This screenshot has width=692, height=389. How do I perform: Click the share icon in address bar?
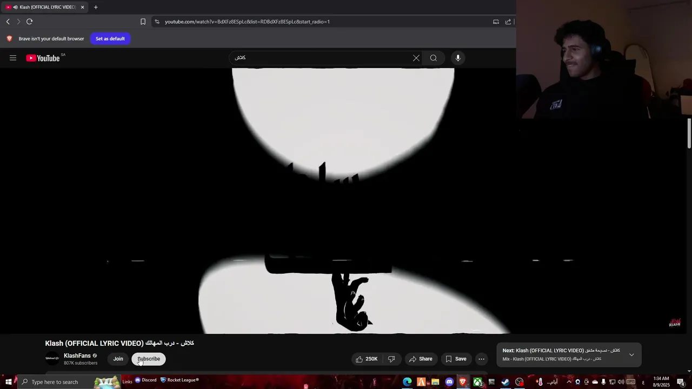click(x=508, y=22)
